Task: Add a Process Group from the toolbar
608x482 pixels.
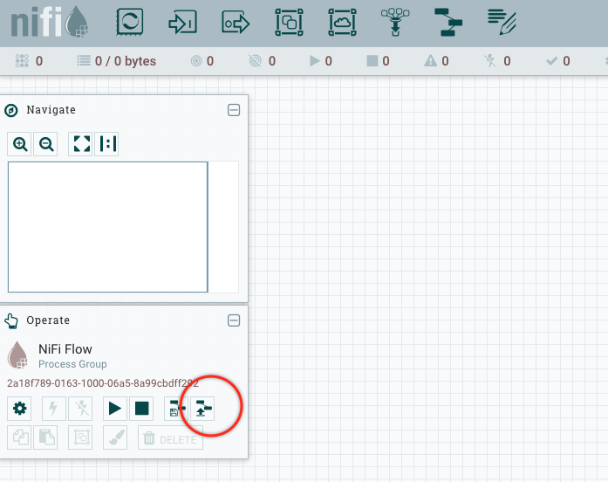Action: click(x=289, y=22)
